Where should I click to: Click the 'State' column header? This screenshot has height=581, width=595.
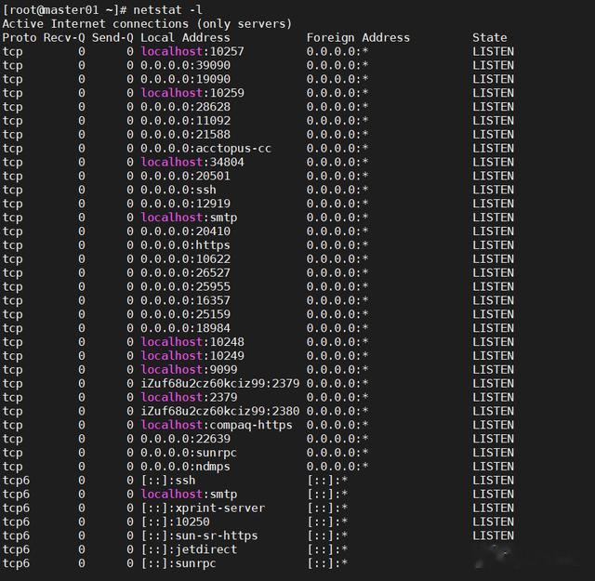point(490,37)
